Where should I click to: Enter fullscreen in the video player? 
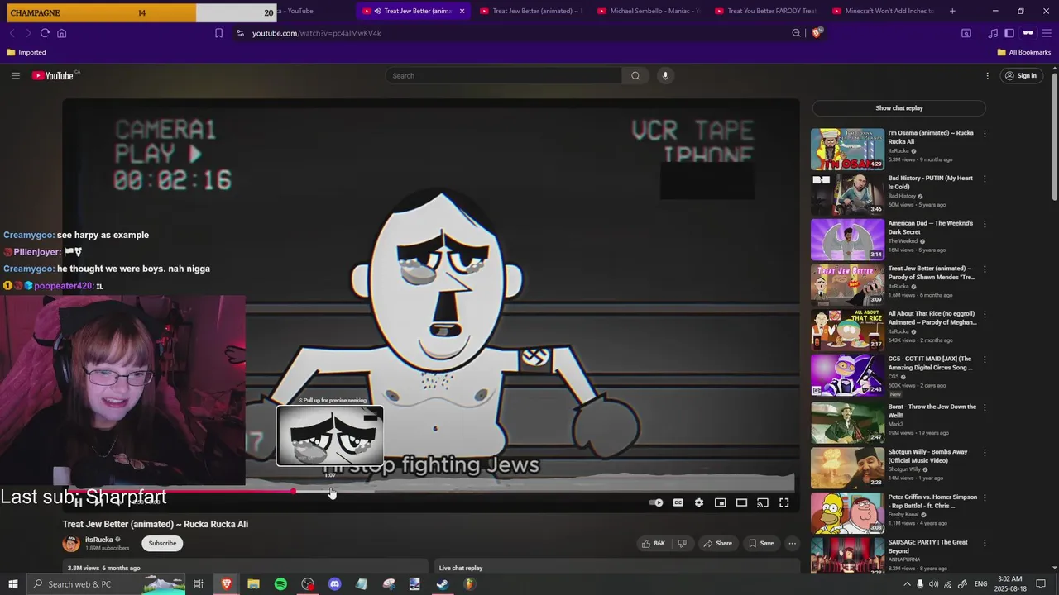pyautogui.click(x=784, y=502)
